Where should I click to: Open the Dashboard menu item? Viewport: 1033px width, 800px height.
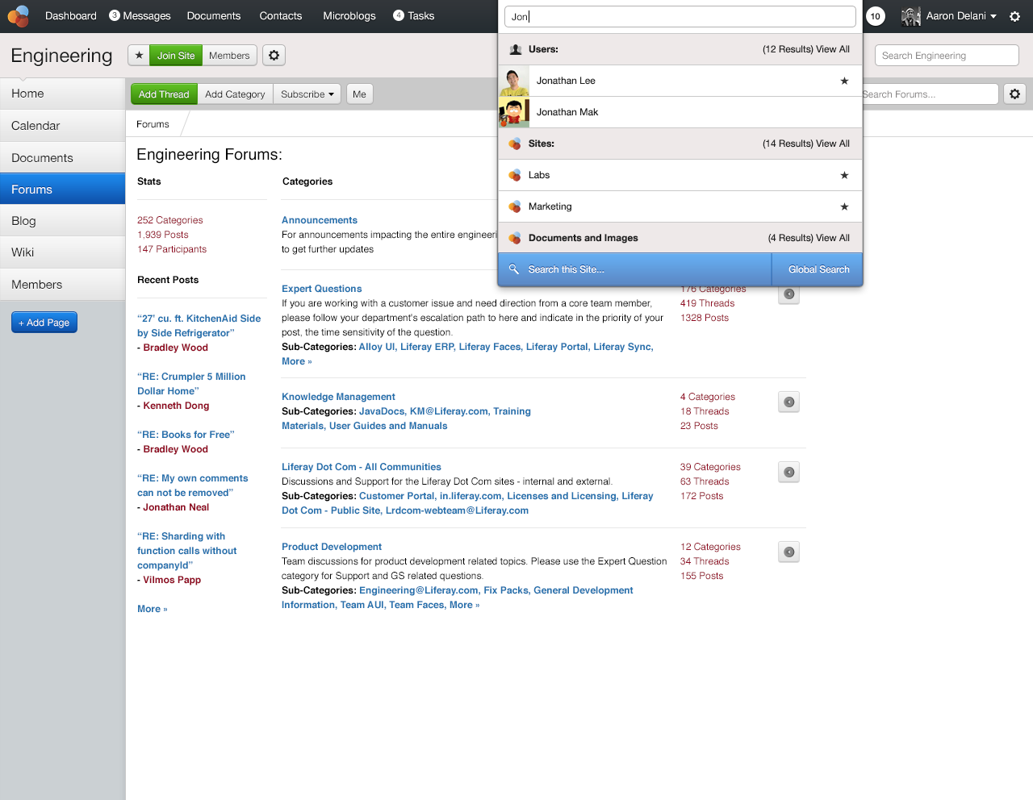coord(71,16)
